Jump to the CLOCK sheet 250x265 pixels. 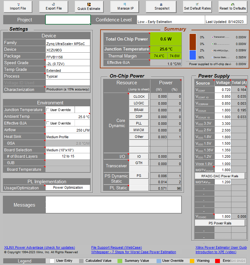pyautogui.click(x=139, y=96)
